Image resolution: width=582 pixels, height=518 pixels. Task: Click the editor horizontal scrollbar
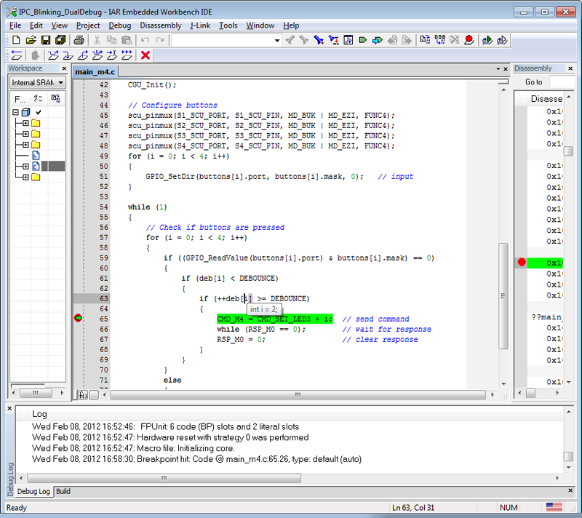(x=298, y=394)
